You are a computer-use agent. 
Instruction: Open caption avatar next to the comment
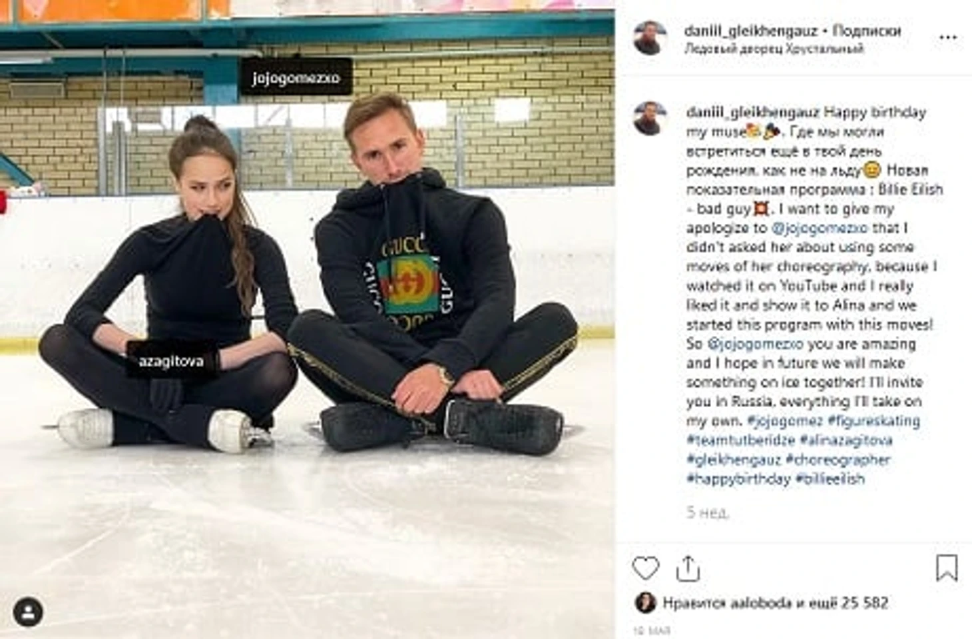[x=650, y=119]
